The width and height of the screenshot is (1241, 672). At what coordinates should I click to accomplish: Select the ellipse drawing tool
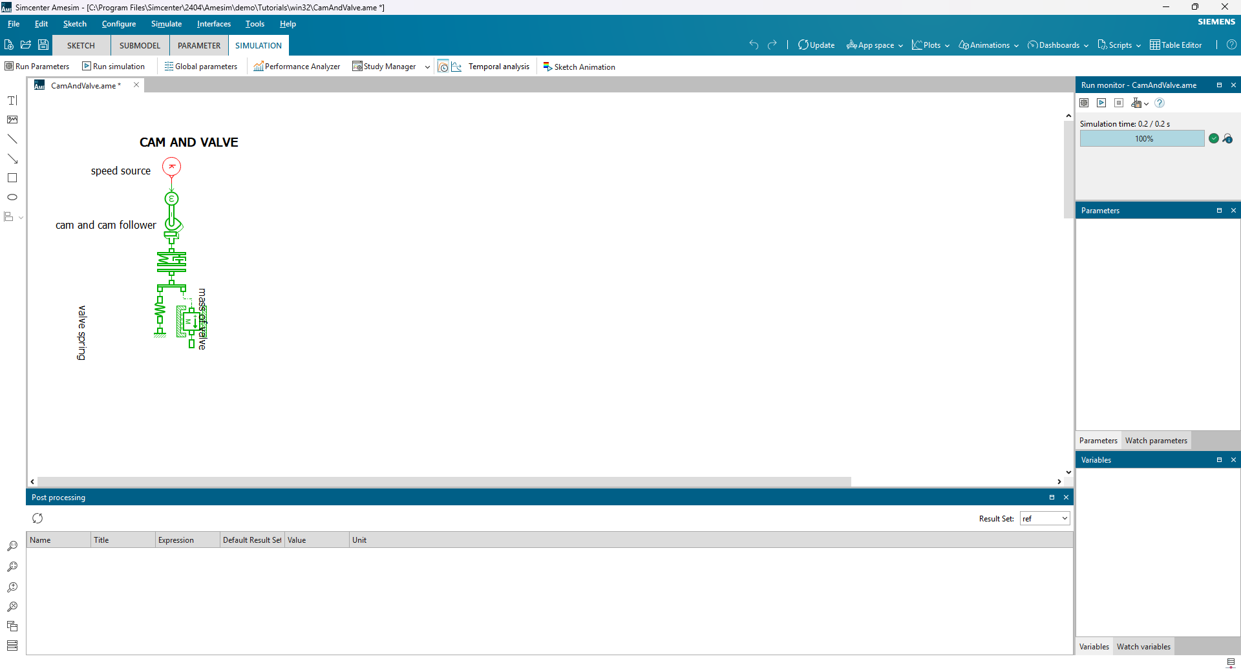[12, 197]
